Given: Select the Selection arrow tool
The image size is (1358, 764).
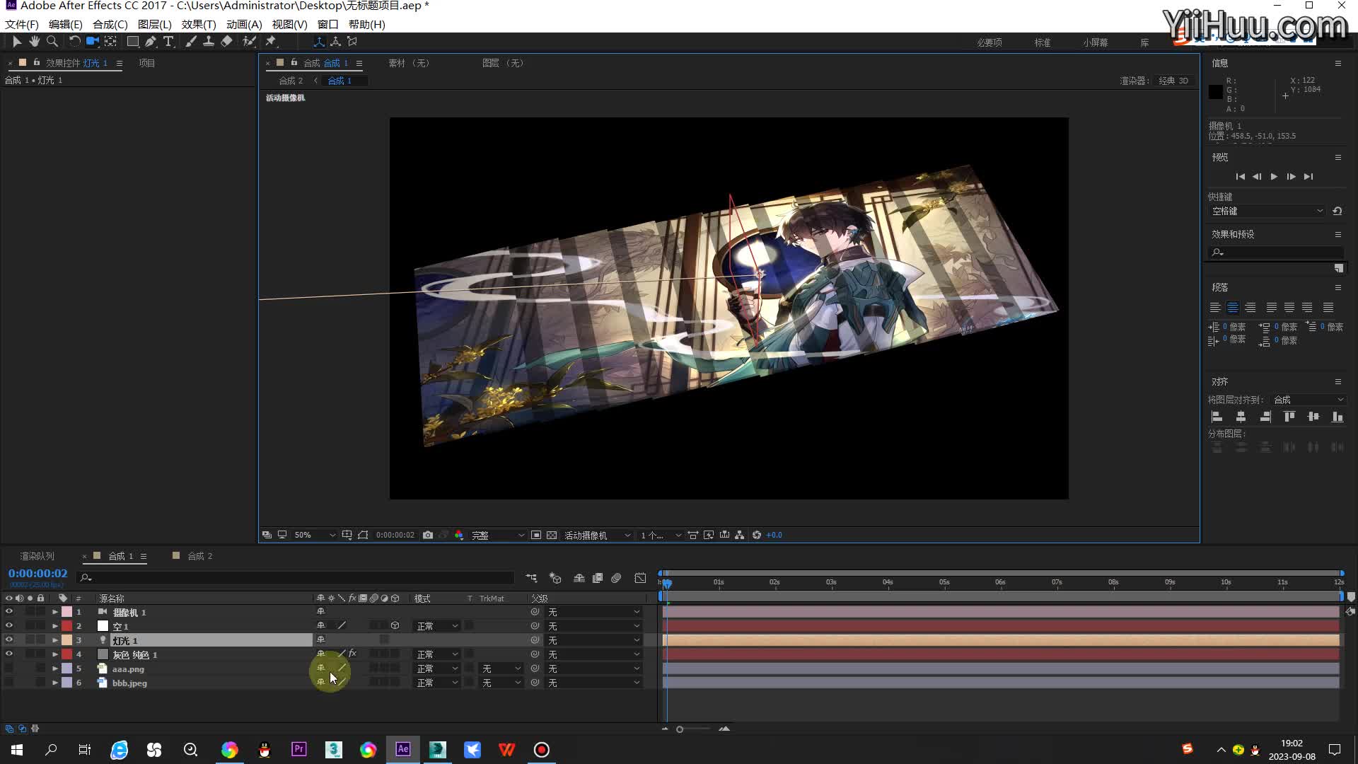Looking at the screenshot, I should point(17,42).
